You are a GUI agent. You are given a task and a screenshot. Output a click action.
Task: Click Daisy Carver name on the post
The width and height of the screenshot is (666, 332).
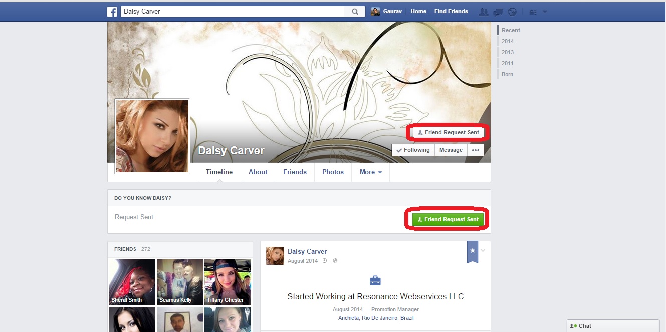click(x=307, y=251)
